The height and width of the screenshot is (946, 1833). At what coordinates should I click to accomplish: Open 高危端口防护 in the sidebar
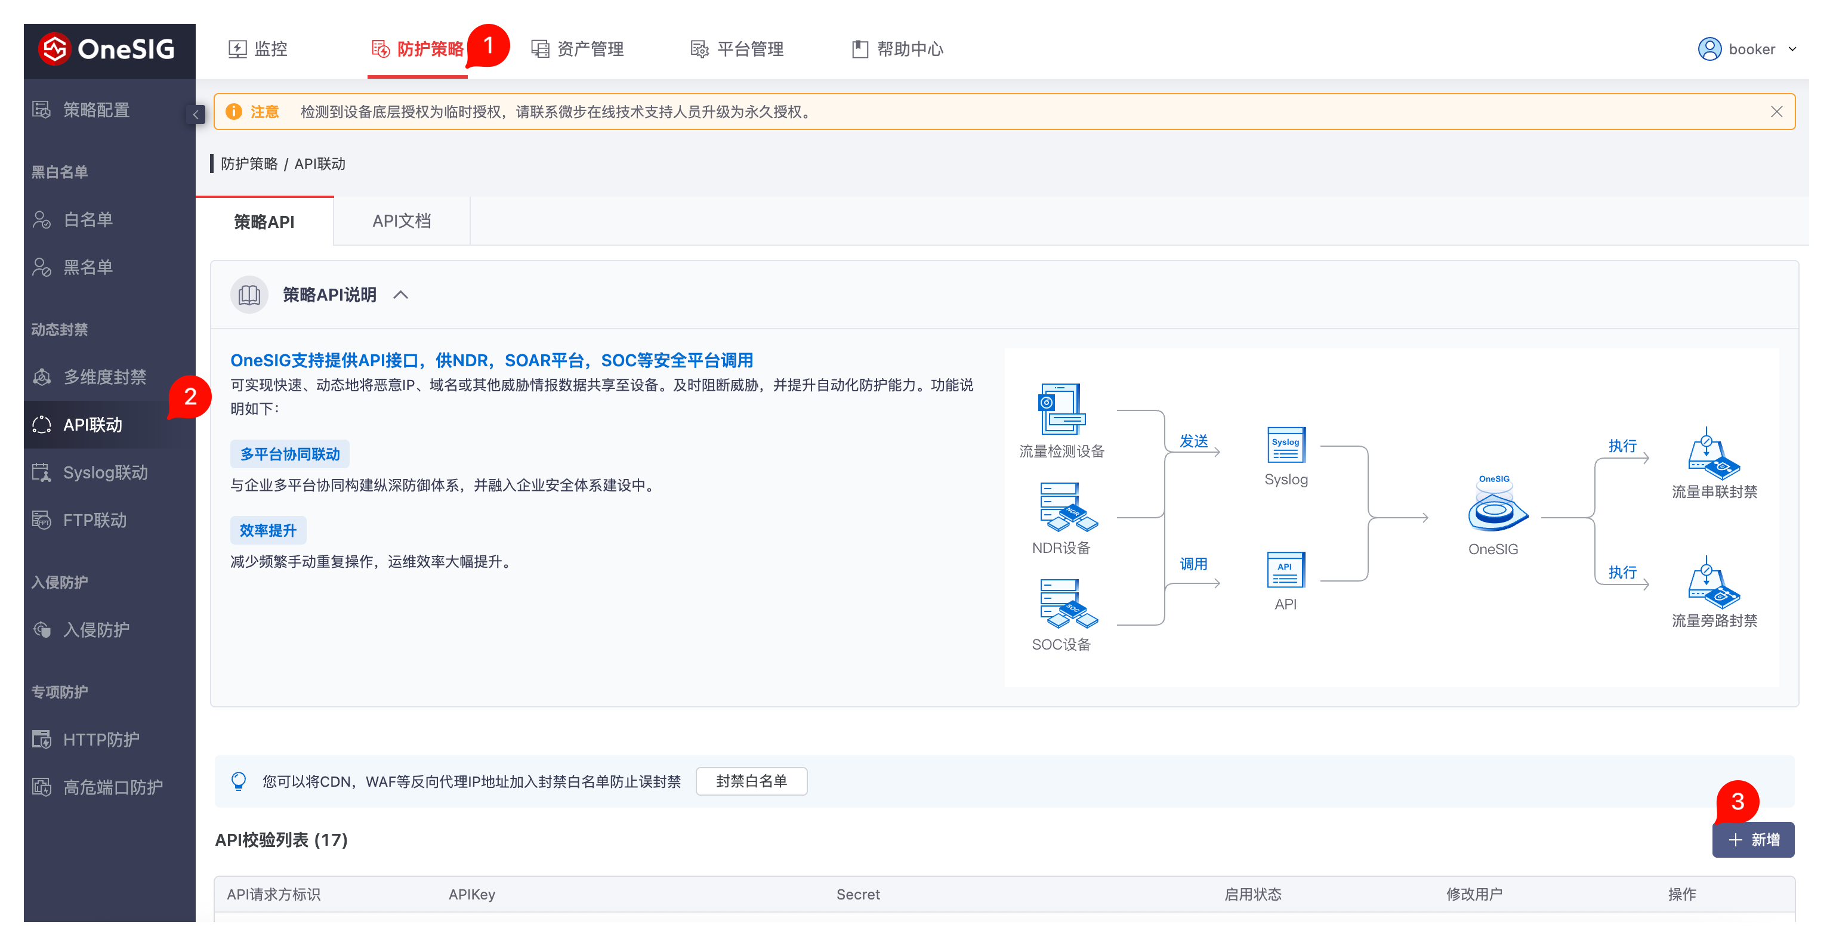point(109,786)
